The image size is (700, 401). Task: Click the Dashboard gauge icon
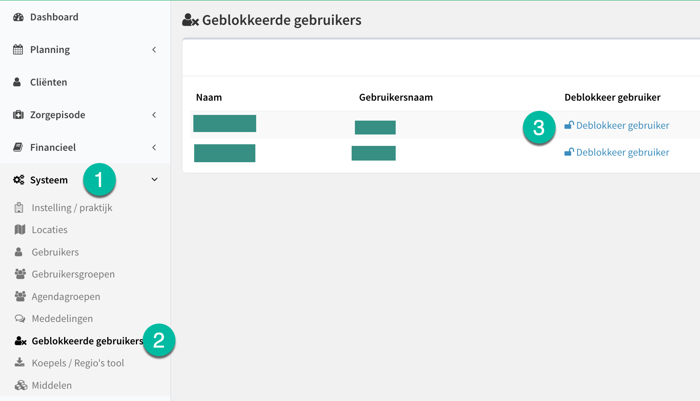pyautogui.click(x=18, y=17)
